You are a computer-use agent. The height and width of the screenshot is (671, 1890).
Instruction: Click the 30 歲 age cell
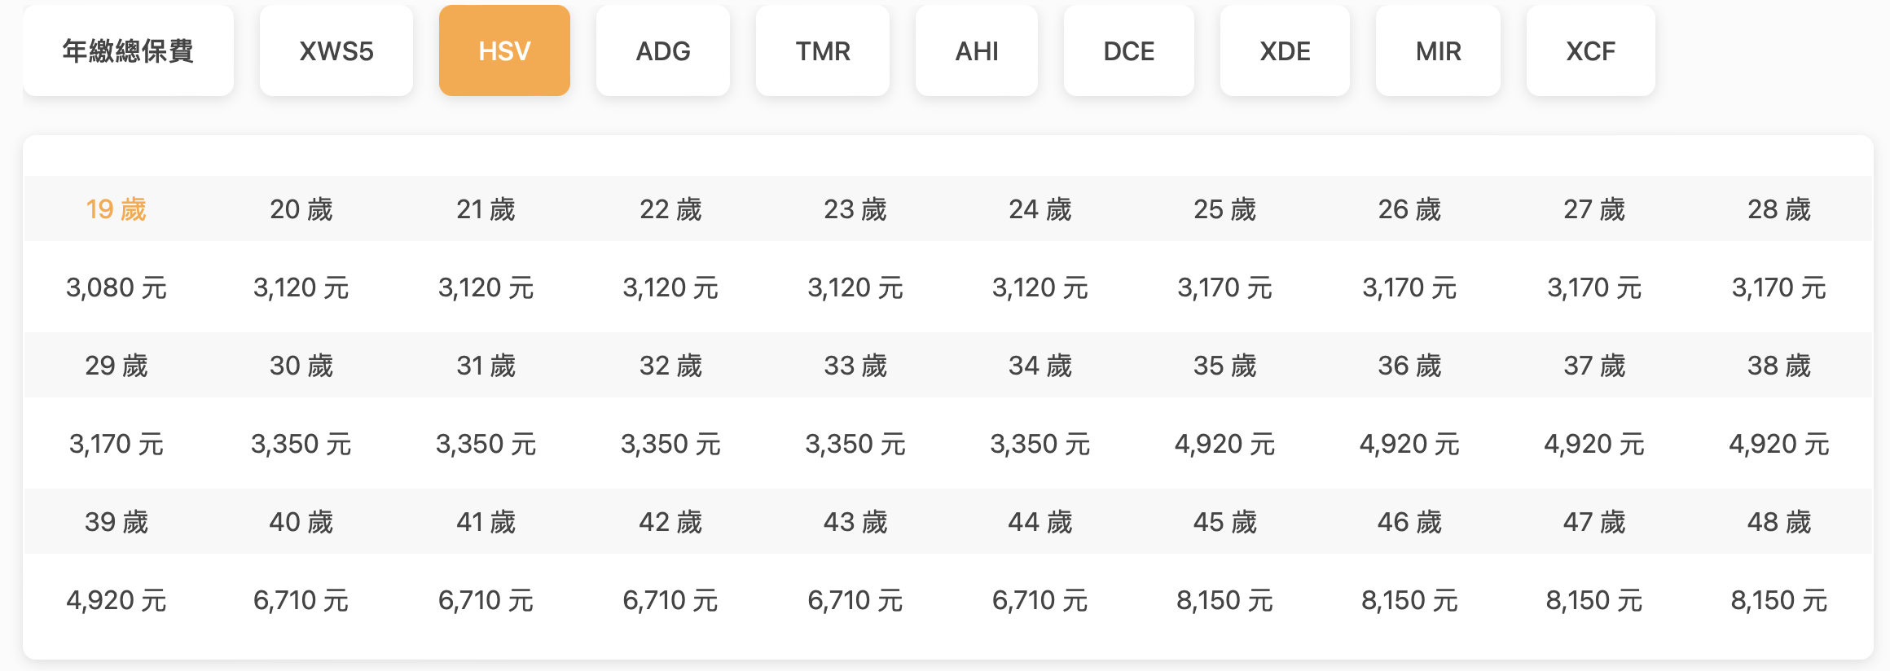pyautogui.click(x=301, y=366)
